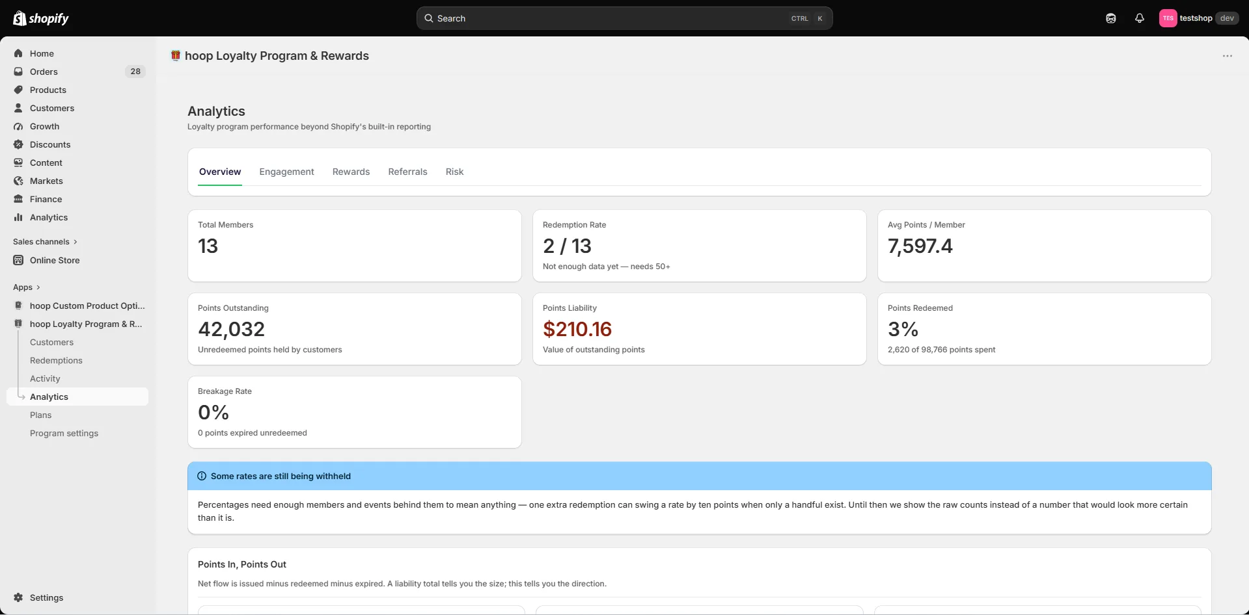Click the Shopify logo

[x=40, y=18]
